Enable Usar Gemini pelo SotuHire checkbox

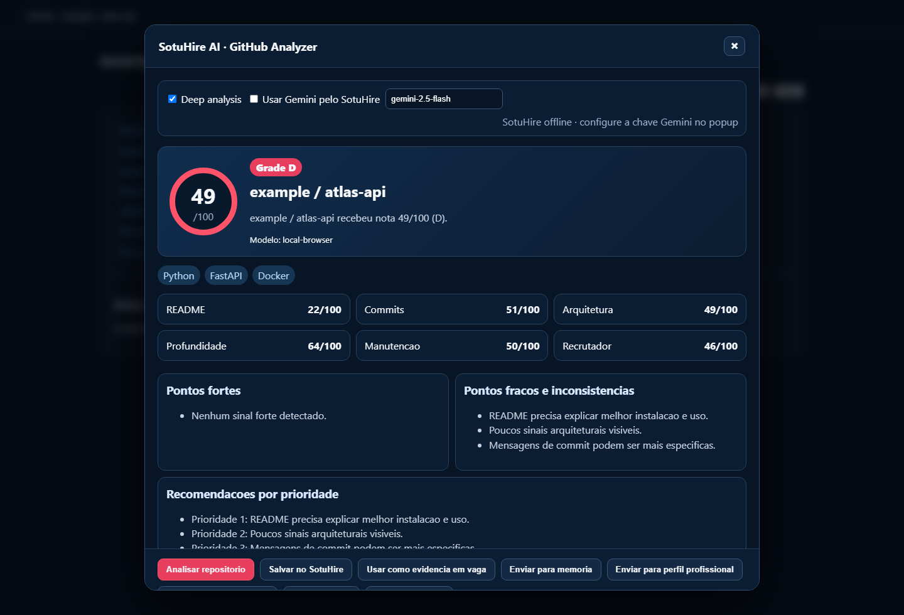(254, 99)
